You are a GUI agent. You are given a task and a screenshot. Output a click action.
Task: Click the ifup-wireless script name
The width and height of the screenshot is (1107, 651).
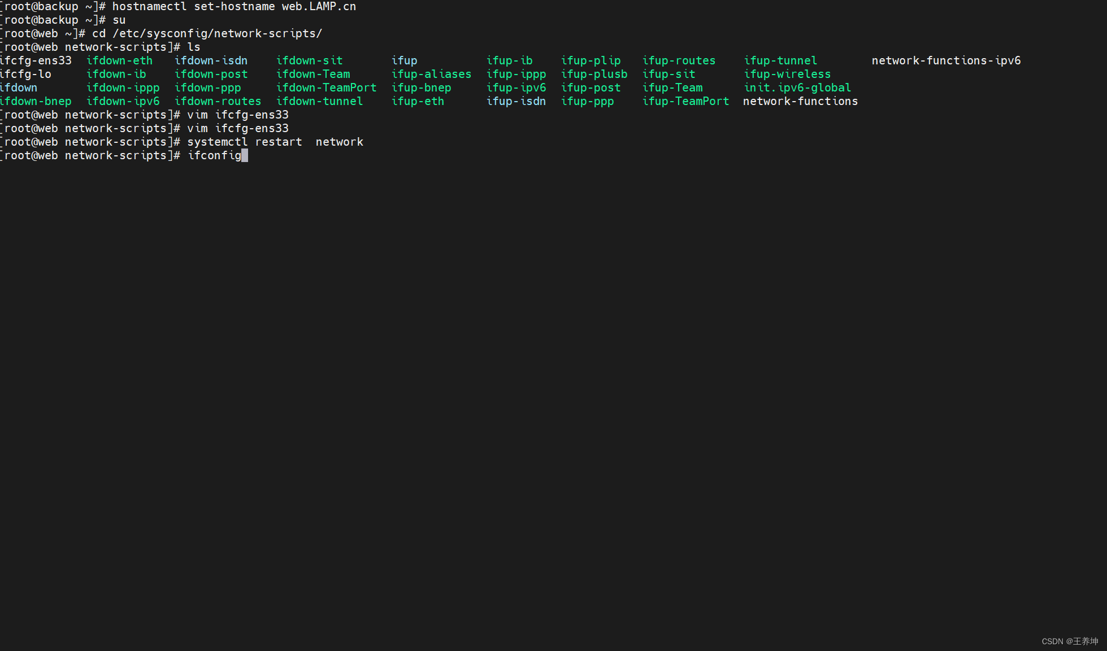[787, 74]
